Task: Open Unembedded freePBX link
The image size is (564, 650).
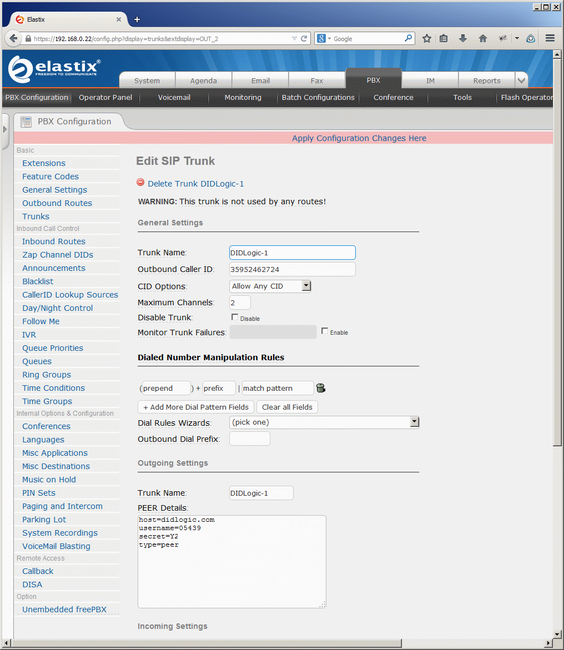Action: coord(64,609)
